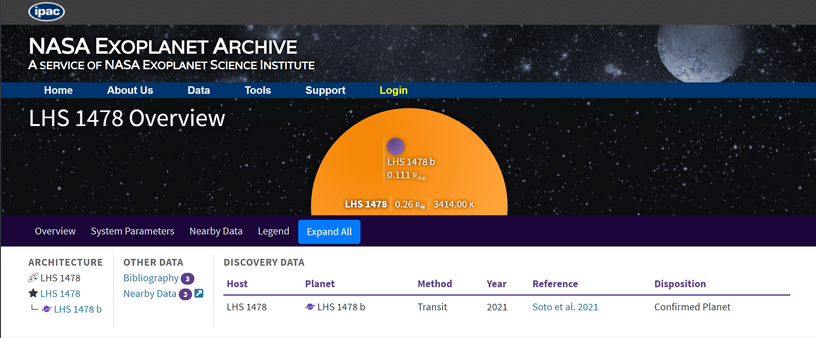816x338 pixels.
Task: Click the planet icon in the discovery table row
Action: [310, 307]
